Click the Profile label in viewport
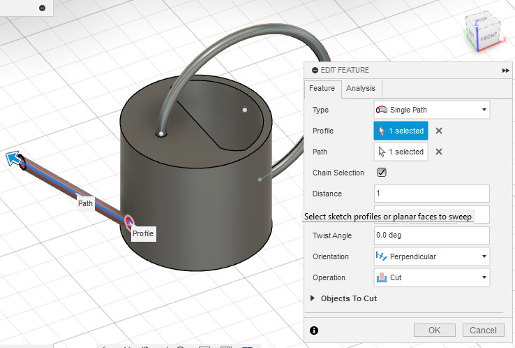Screen dimensions: 515x348 [x=143, y=233]
